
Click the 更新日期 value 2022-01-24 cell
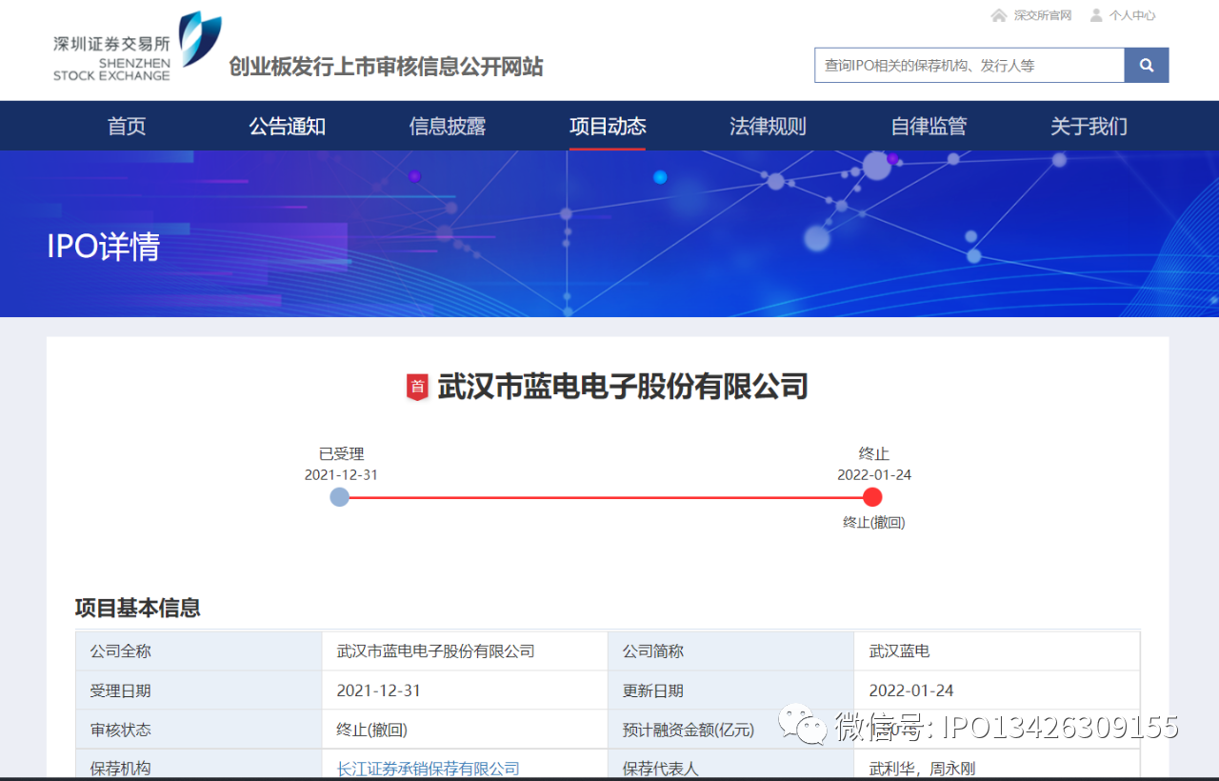tap(996, 691)
